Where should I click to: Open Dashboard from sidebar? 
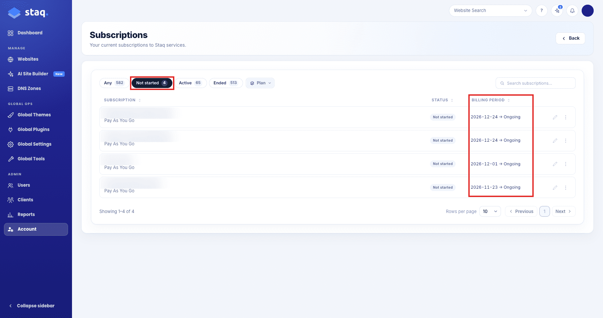[36, 33]
